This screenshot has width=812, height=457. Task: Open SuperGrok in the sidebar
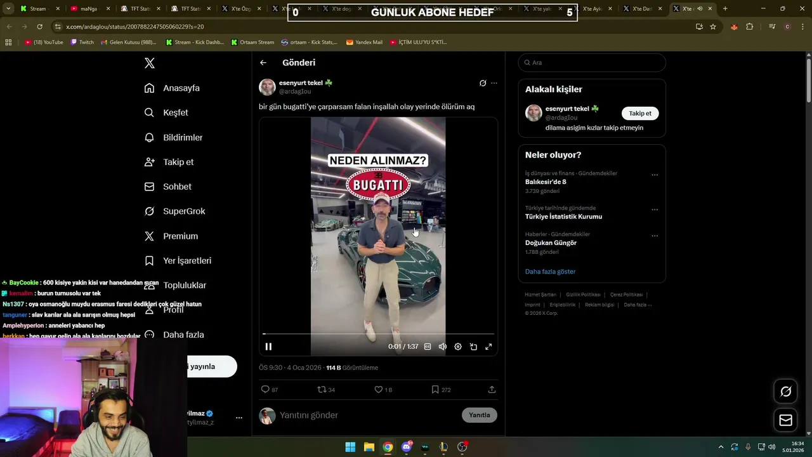coord(174,211)
